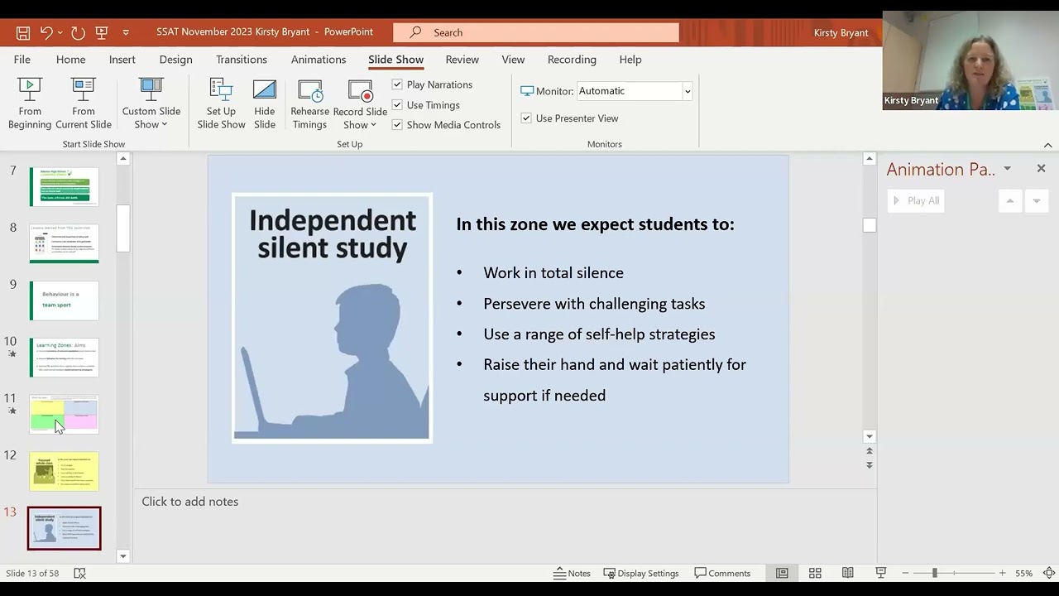Screen dimensions: 1059x596
Task: Click the Notes button in status bar
Action: (572, 573)
